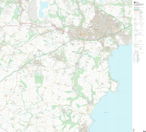Click the Ordnance Survey logo above the legend
The width and height of the screenshot is (146, 132).
click(x=137, y=2)
